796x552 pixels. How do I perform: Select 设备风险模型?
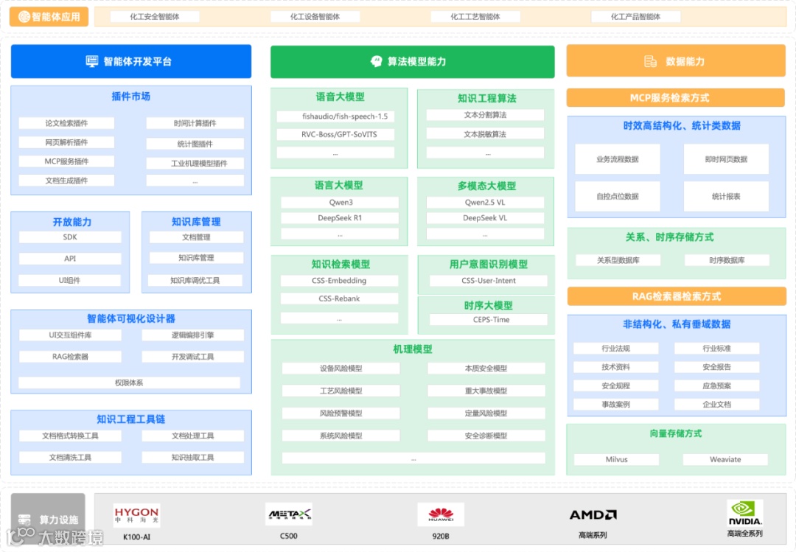[x=341, y=368]
